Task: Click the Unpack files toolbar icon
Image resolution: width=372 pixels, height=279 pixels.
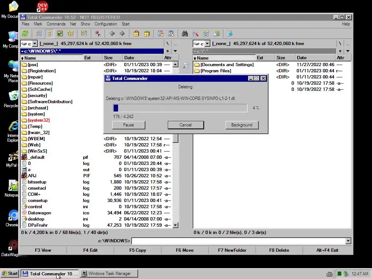Action: coord(147,34)
